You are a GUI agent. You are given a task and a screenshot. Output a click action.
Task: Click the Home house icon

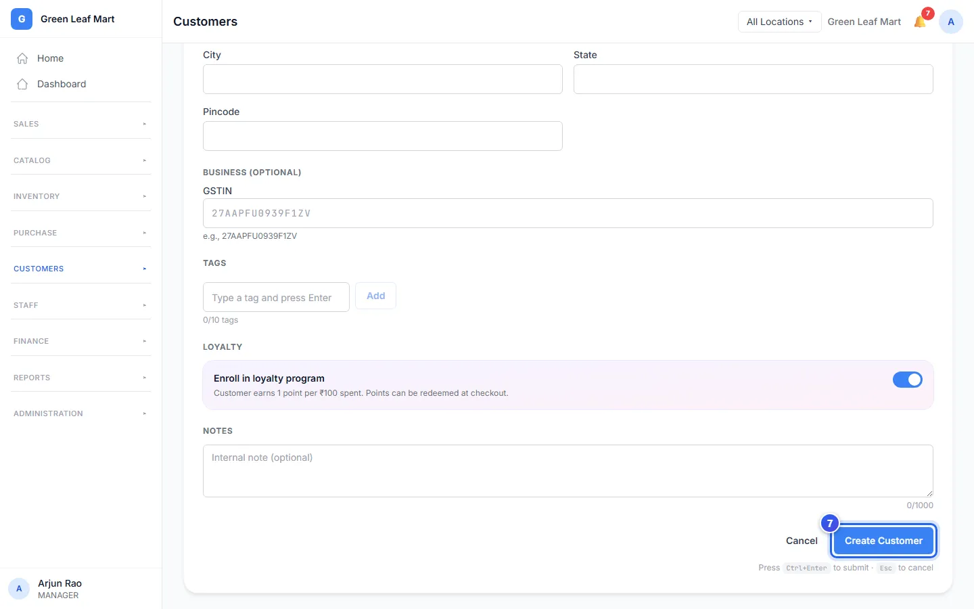pyautogui.click(x=22, y=58)
